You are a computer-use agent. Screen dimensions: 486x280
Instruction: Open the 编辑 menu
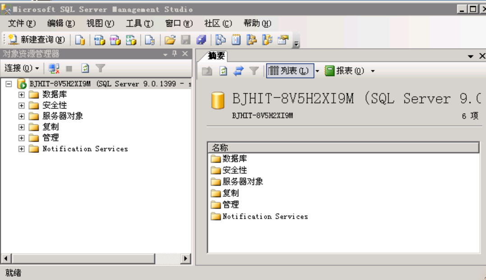[x=61, y=23]
